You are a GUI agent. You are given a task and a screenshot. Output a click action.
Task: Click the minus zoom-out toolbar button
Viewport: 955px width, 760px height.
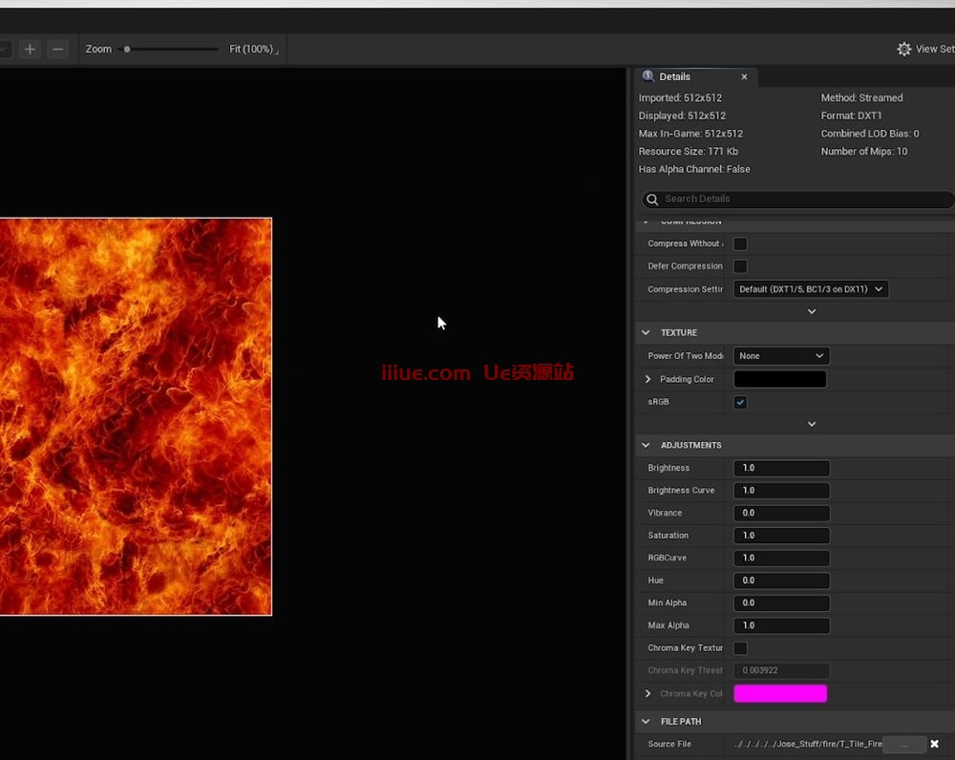click(57, 49)
